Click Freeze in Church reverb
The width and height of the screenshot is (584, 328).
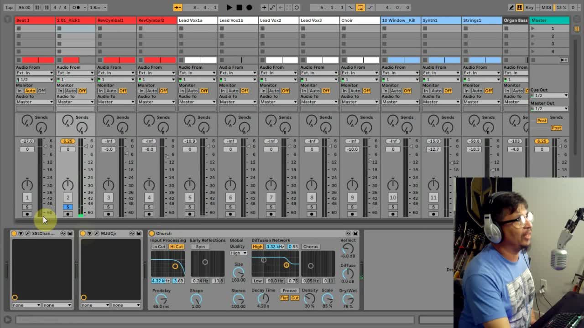click(x=289, y=291)
